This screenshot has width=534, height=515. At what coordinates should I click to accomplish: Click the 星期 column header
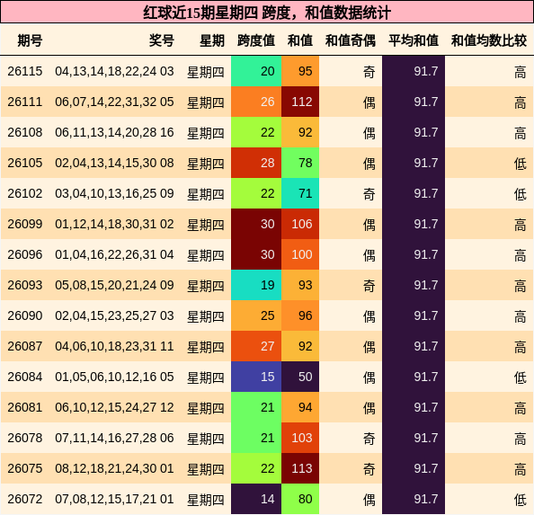(212, 40)
